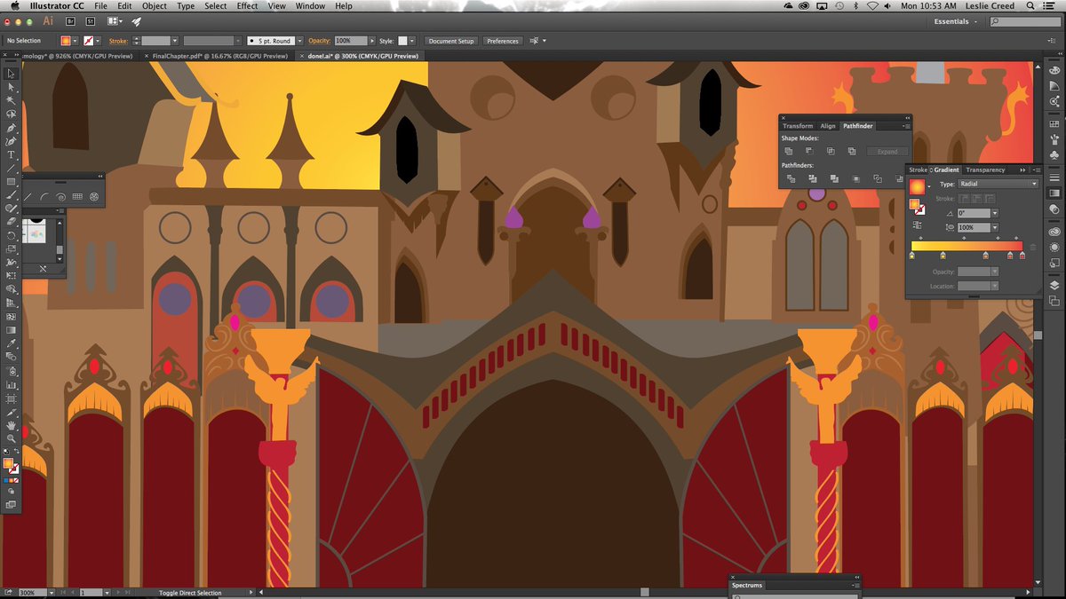Open the Window menu
This screenshot has height=599, width=1066.
310,5
